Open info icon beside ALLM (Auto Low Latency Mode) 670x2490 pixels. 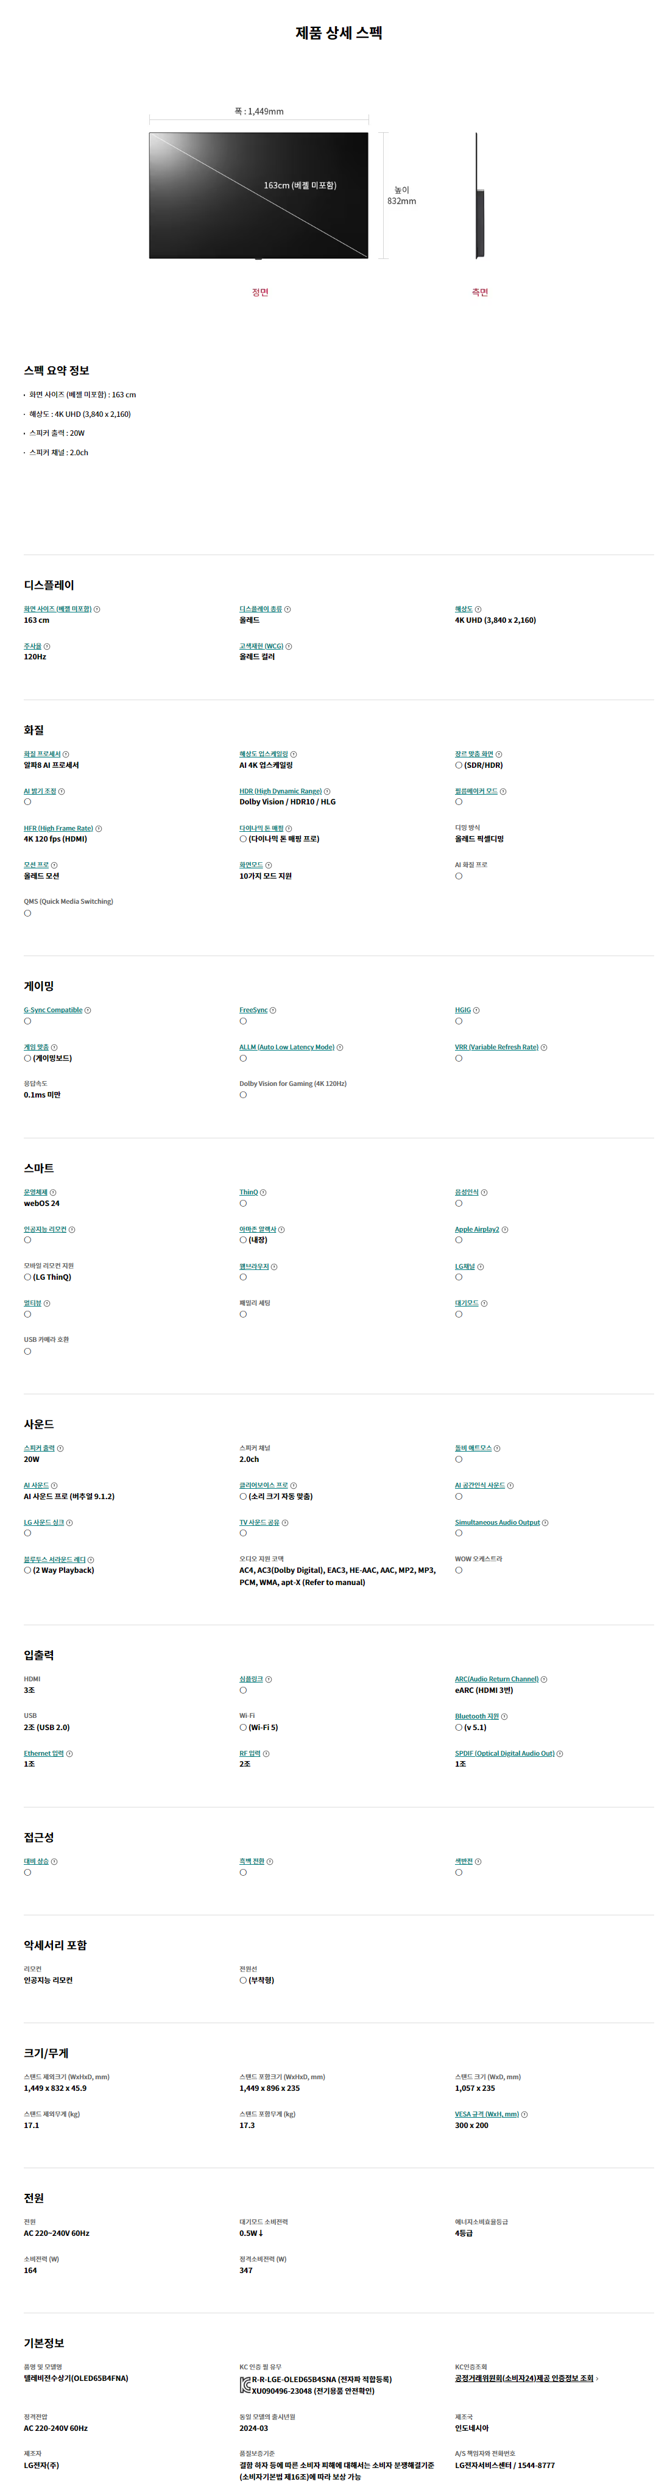coord(340,1047)
